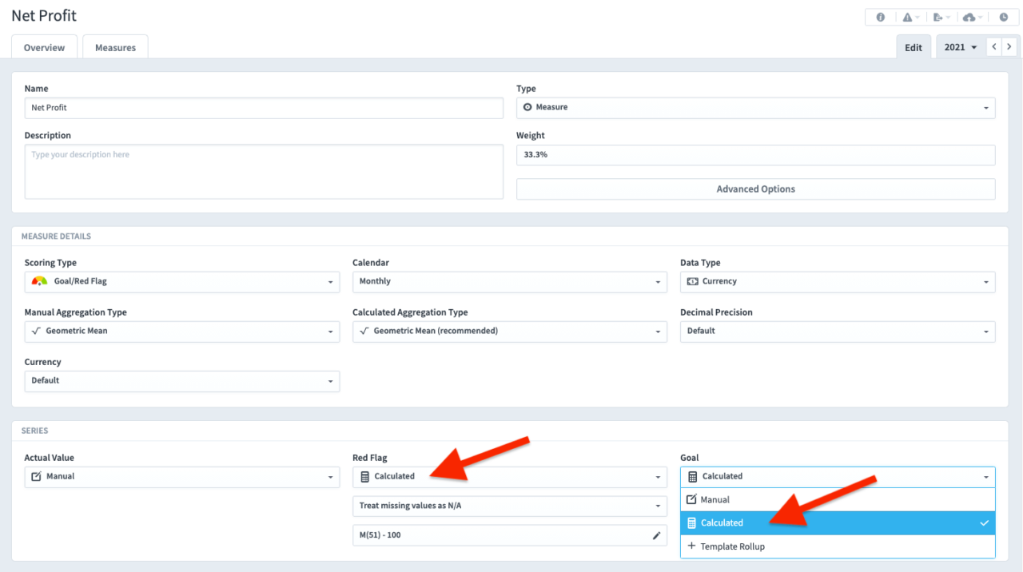This screenshot has width=1023, height=572.
Task: Select Manual from the Goal dropdown list
Action: [x=837, y=499]
